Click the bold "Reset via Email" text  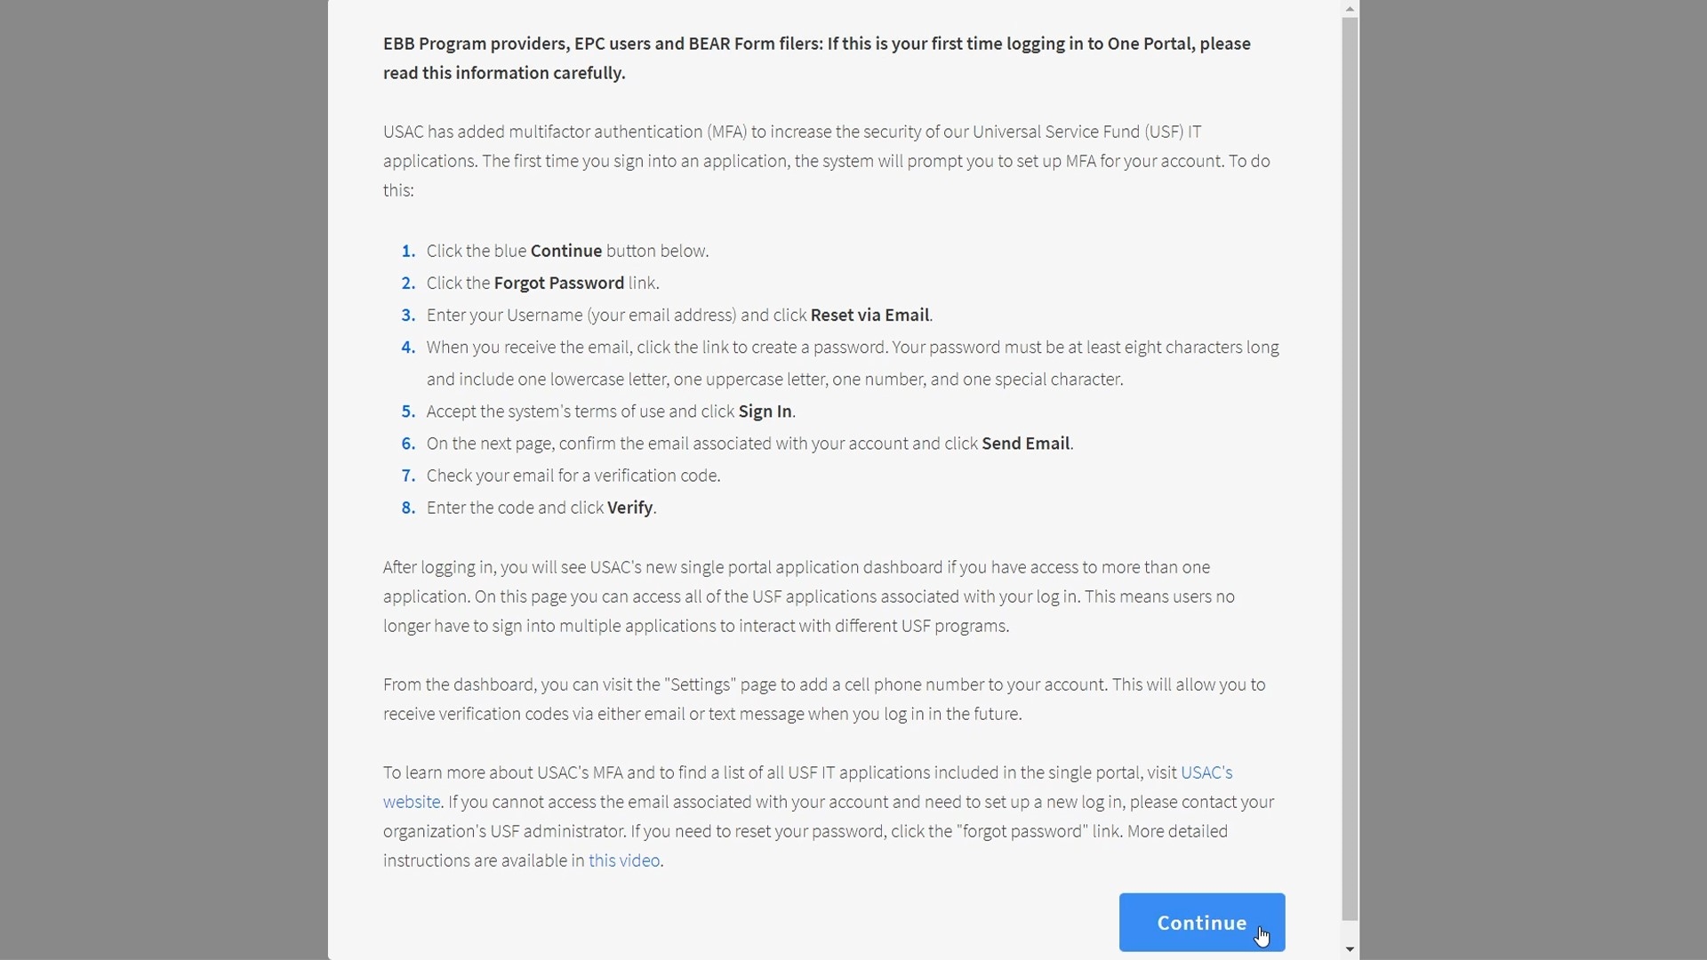870,315
